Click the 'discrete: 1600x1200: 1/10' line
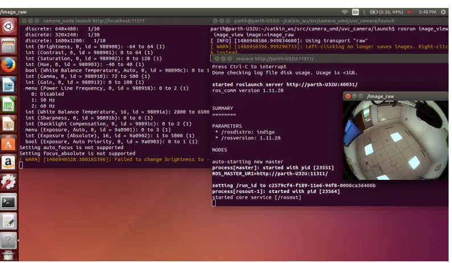 [65, 40]
